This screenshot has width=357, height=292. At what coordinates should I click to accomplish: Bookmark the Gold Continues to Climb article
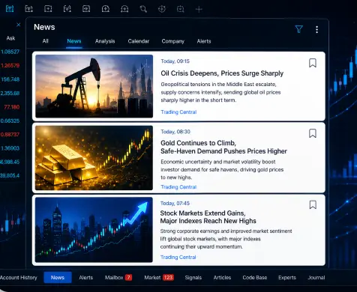(x=313, y=133)
